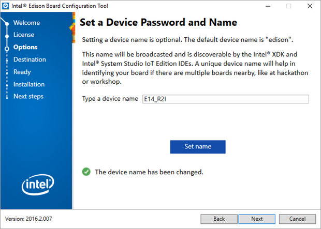Click the version 2016.2.007 label

(x=28, y=219)
